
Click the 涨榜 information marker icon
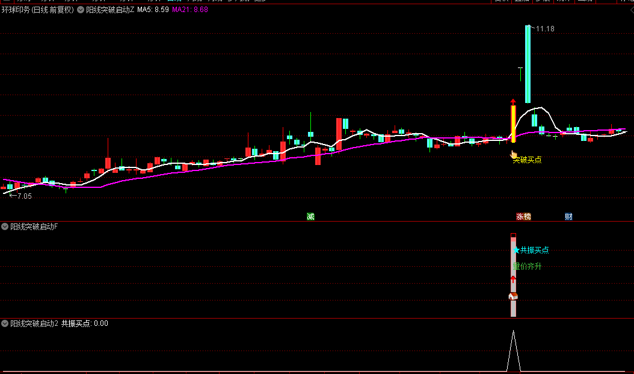(x=523, y=217)
